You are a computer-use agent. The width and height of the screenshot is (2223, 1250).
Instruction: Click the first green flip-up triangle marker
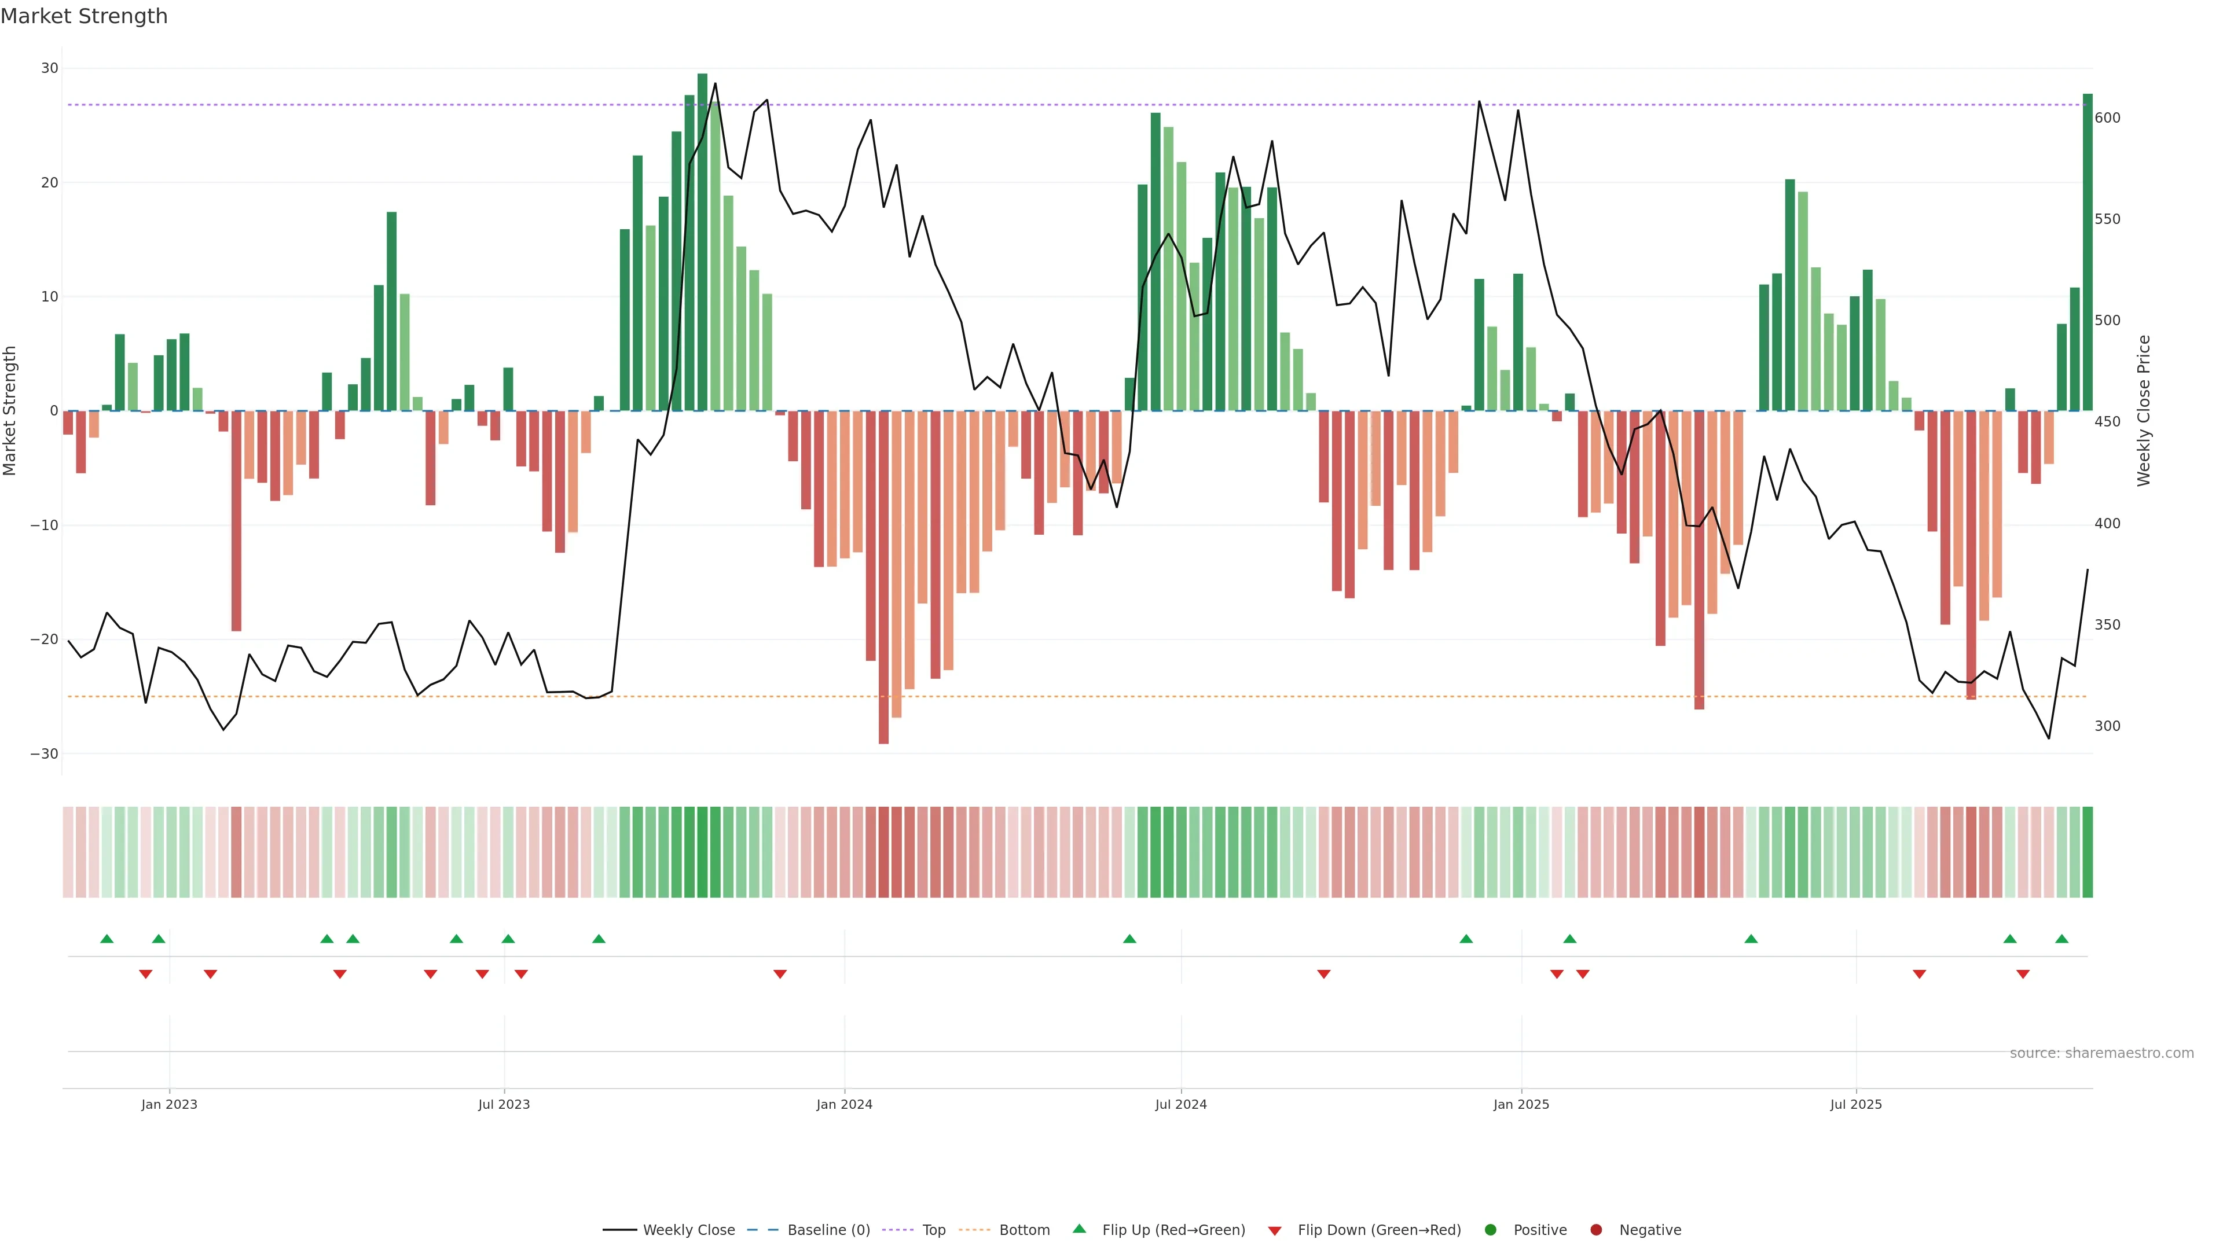pyautogui.click(x=107, y=939)
